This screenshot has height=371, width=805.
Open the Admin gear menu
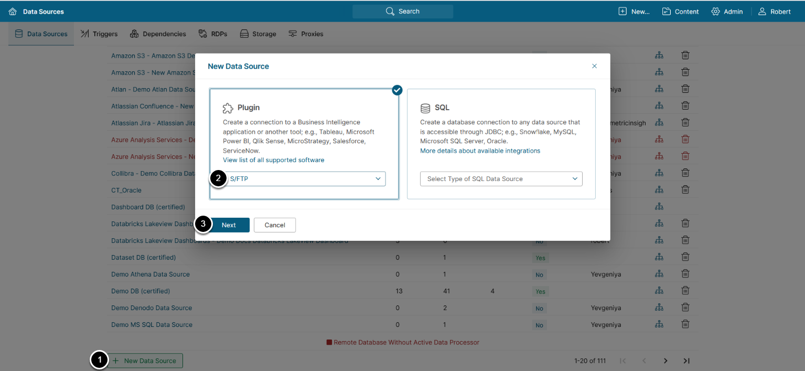tap(727, 12)
